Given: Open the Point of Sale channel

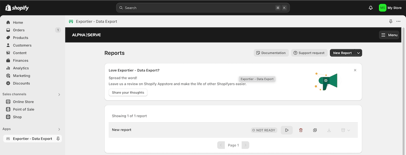Looking at the screenshot, I should [x=24, y=110].
